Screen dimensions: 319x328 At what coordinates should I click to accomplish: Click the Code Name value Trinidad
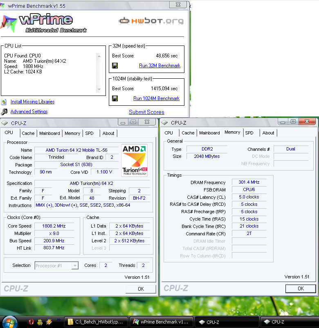click(56, 157)
